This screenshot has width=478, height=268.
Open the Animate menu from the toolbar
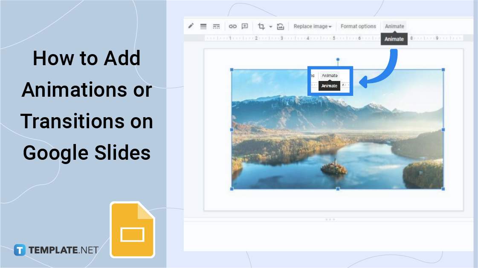[394, 26]
